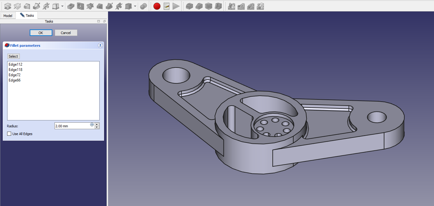Click the Boolean operation spheres icon

pyautogui.click(x=143, y=6)
